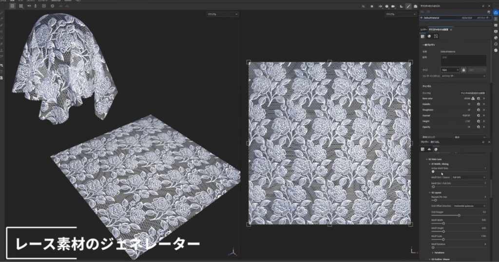The image size is (499, 262).
Task: Collapse the 03 Outline_Weave group
Action: click(430, 260)
